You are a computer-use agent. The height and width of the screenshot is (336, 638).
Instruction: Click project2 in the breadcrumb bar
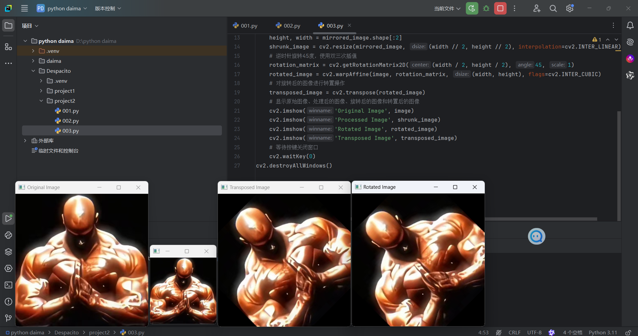(x=99, y=332)
